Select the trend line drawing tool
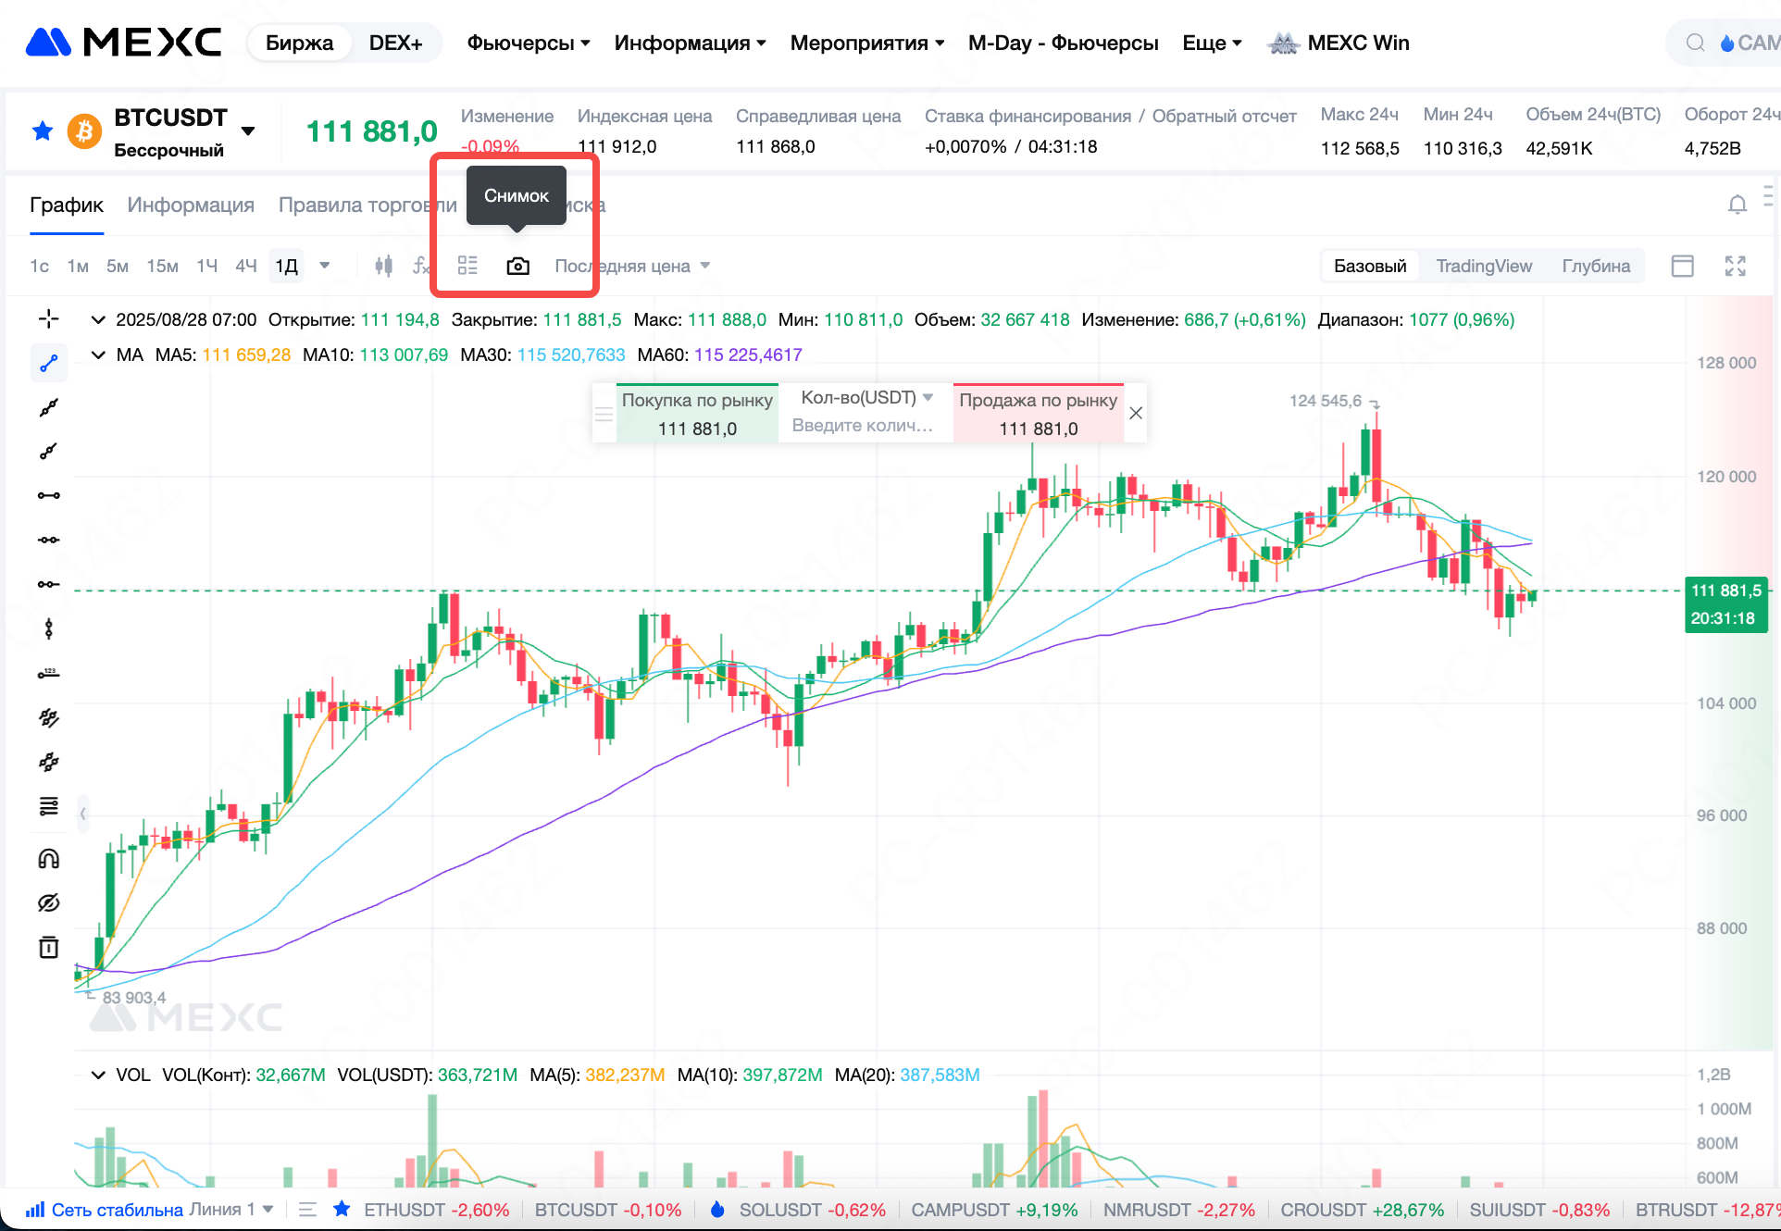1781x1231 pixels. click(x=49, y=363)
